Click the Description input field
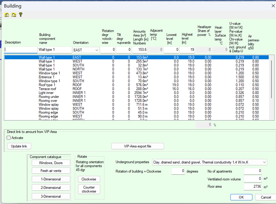 pos(21,50)
